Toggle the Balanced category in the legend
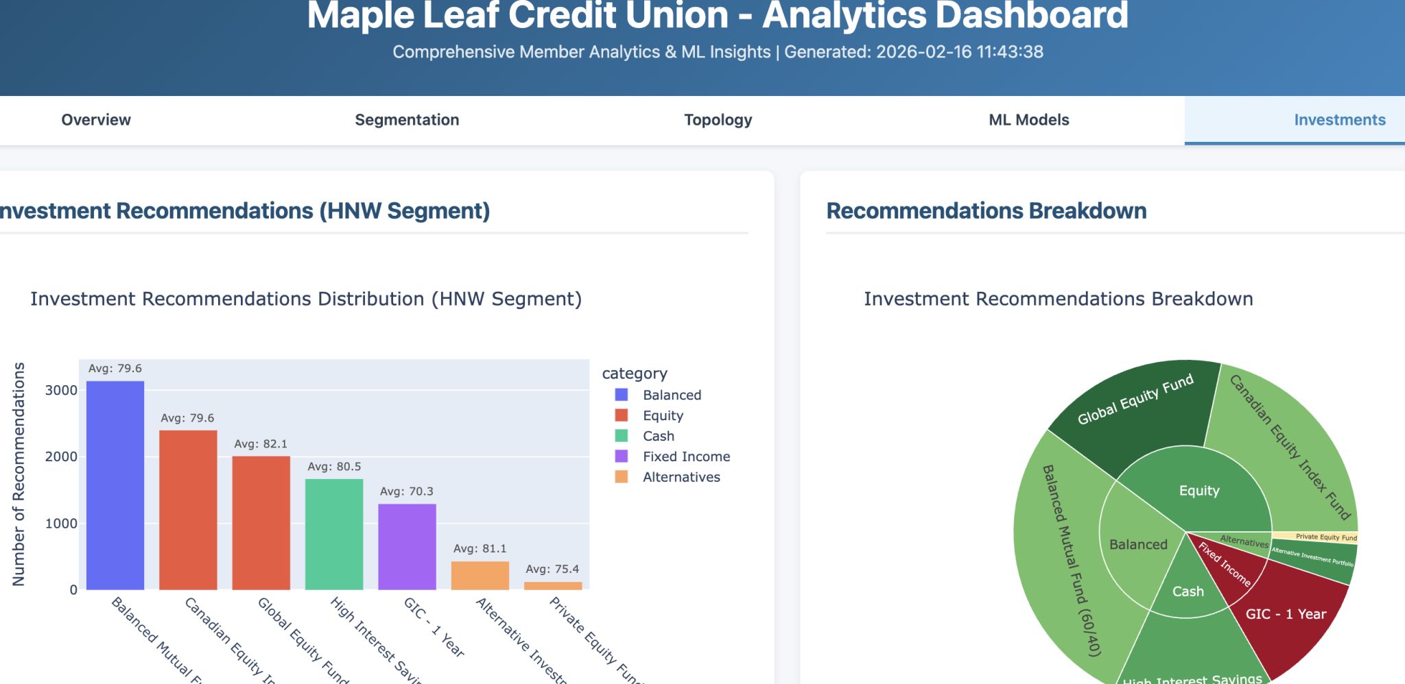The width and height of the screenshot is (1405, 684). 671,394
